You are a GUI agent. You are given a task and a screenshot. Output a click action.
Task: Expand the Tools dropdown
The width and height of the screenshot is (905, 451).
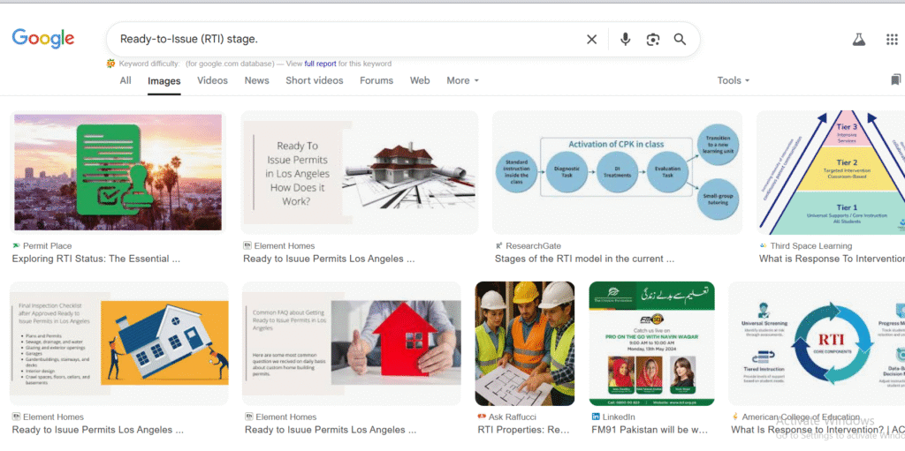pyautogui.click(x=733, y=80)
